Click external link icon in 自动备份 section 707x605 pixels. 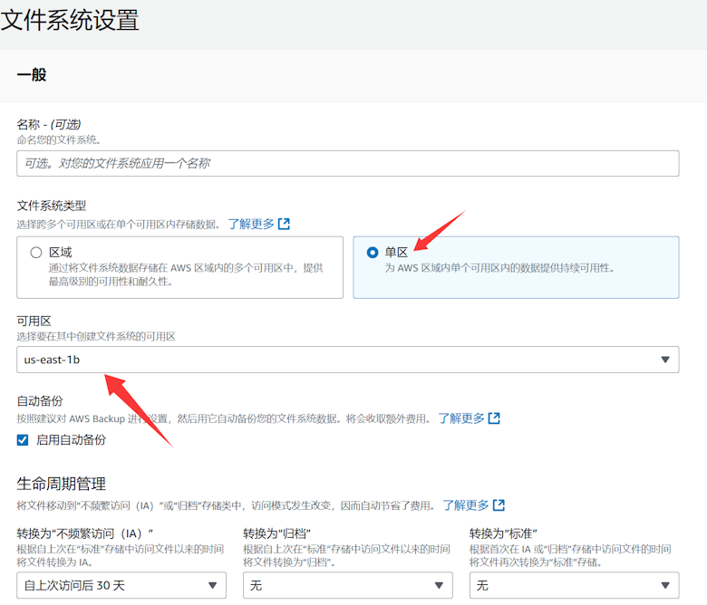[x=494, y=418]
